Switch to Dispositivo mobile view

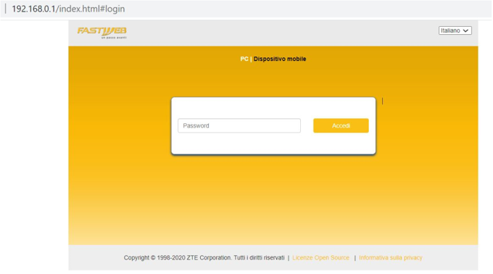[x=280, y=59]
